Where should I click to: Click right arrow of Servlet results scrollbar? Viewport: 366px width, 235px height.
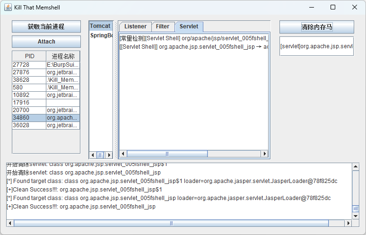tap(264, 154)
